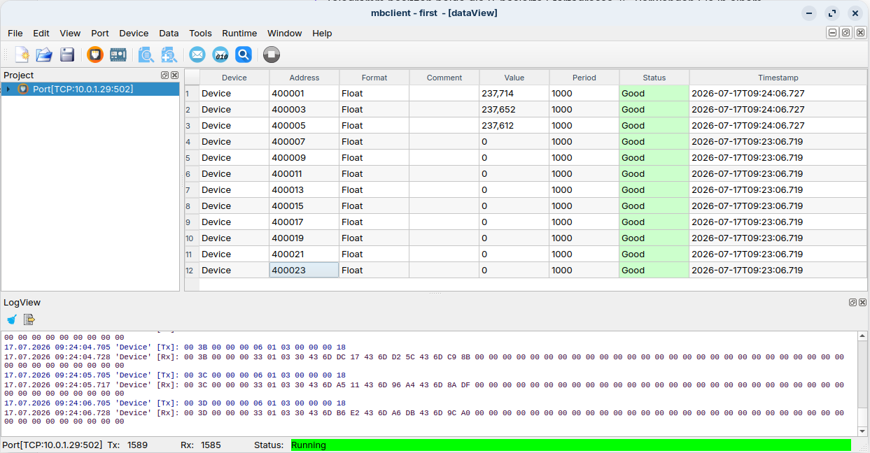The height and width of the screenshot is (453, 870).
Task: Open the Help menu
Action: click(x=322, y=33)
